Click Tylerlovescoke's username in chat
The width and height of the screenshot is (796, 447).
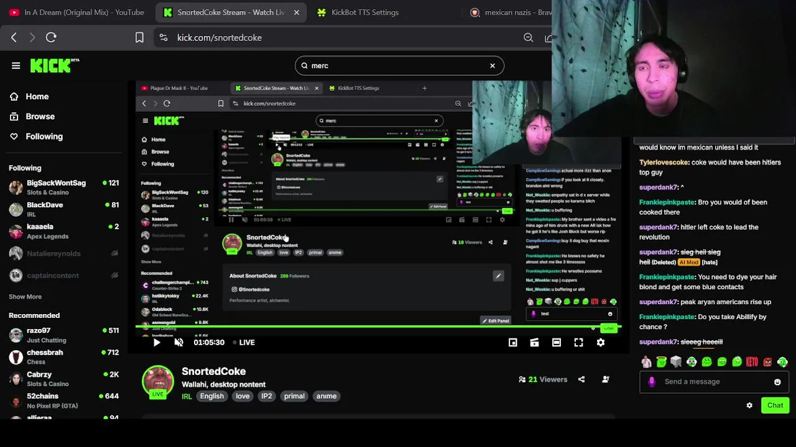point(664,162)
